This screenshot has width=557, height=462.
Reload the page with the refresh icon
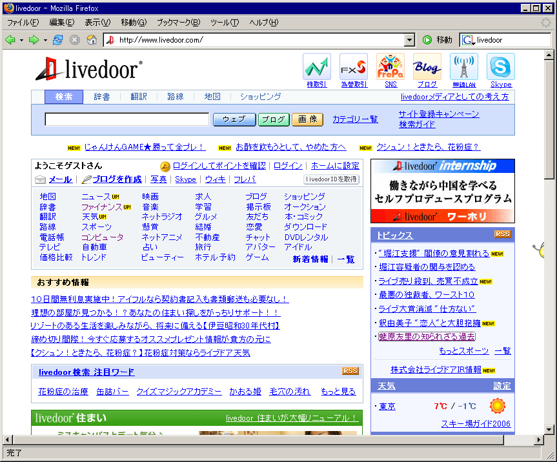(x=57, y=40)
